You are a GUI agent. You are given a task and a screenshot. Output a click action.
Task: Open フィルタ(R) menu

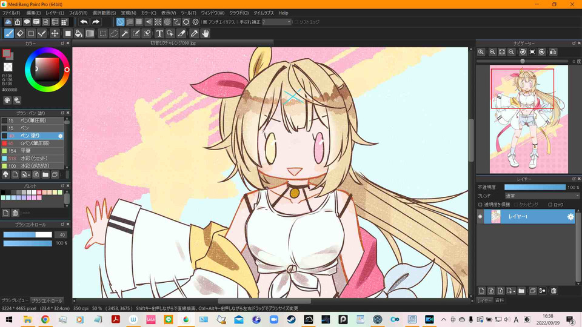78,13
